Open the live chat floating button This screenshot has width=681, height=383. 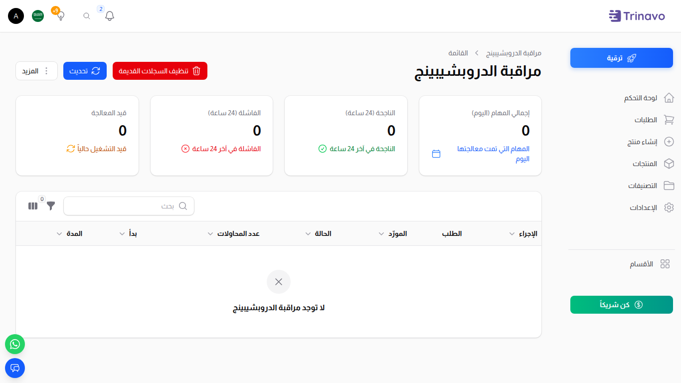tap(15, 368)
